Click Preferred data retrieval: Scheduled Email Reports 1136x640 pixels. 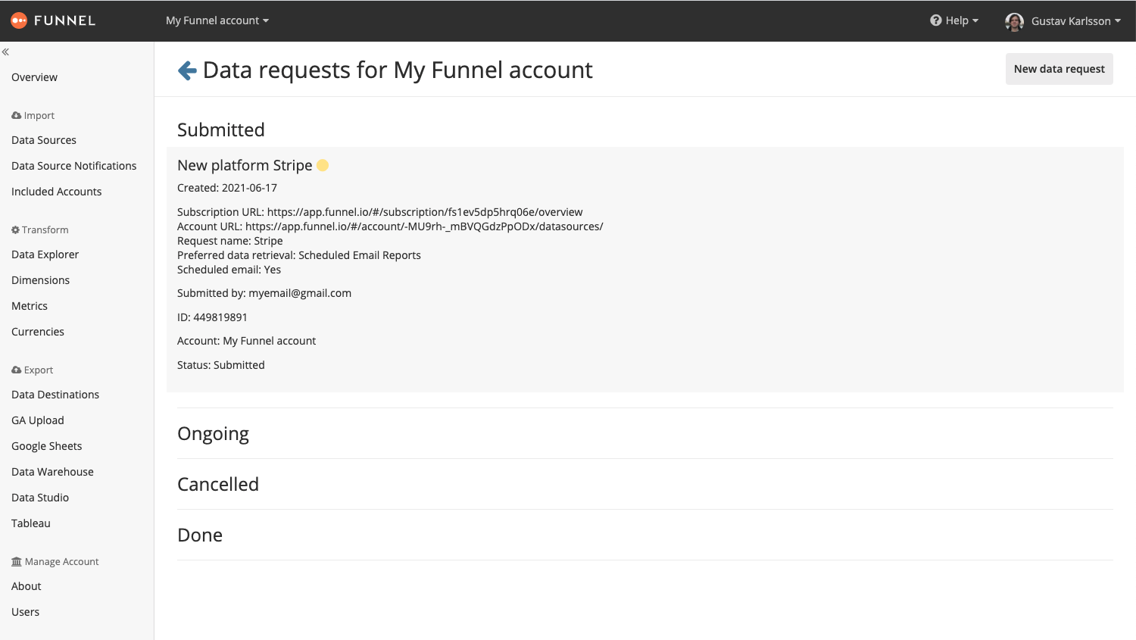[x=299, y=255]
